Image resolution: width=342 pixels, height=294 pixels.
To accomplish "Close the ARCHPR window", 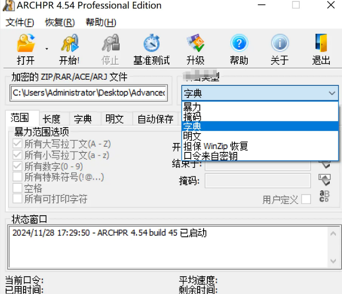I will tap(331, 5).
